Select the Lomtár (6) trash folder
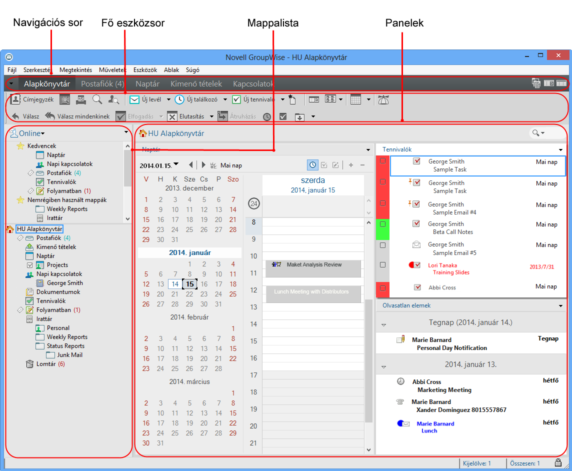Screen dimensions: 572x471 [x=45, y=363]
